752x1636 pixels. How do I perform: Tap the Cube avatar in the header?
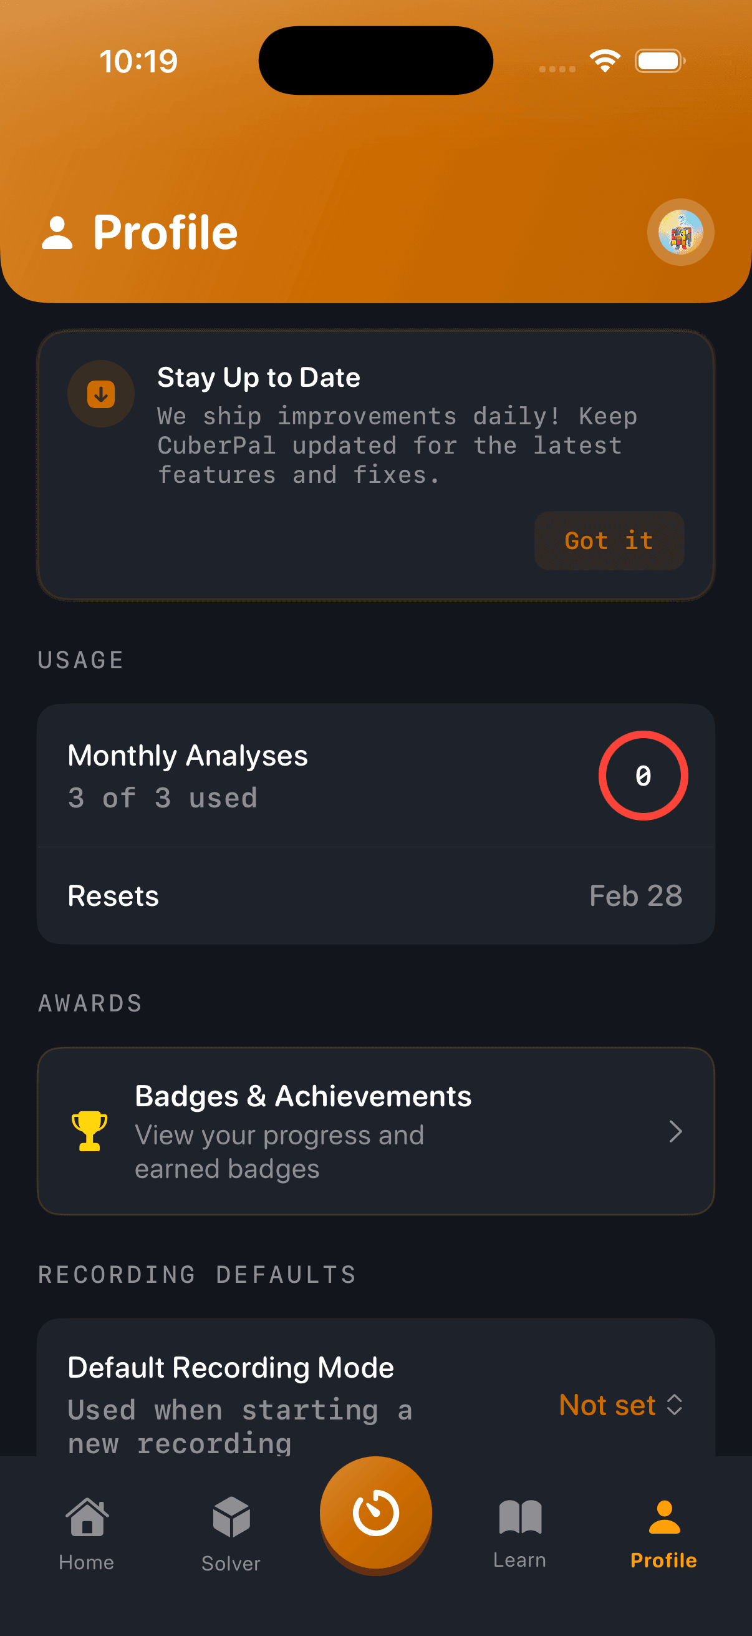click(680, 233)
